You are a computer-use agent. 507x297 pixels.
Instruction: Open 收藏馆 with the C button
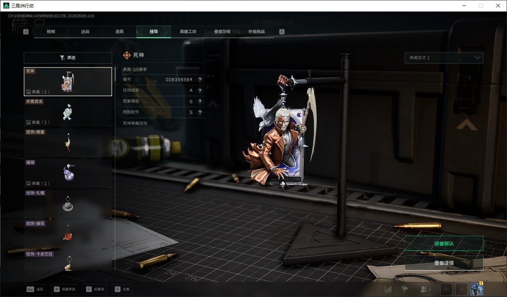[x=95, y=289]
